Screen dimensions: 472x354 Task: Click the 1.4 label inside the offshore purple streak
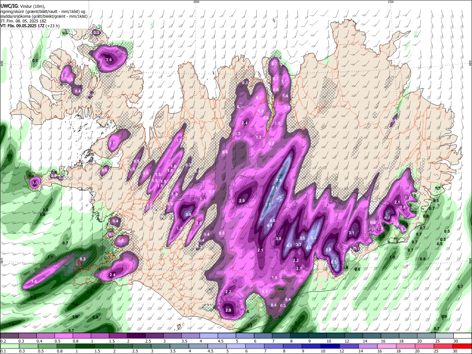(34, 281)
